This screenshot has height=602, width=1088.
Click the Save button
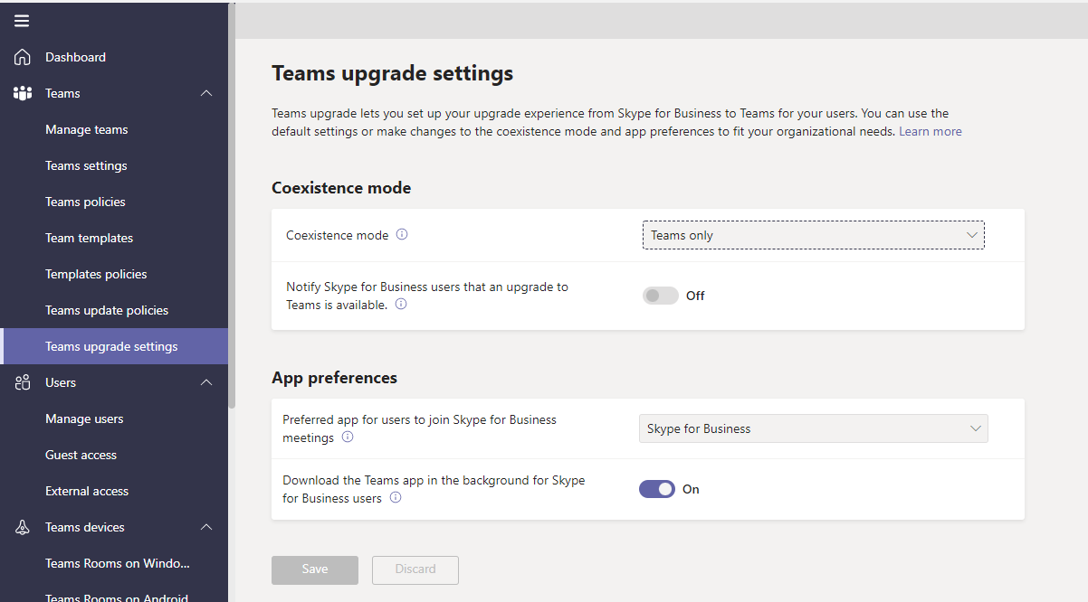click(x=315, y=569)
